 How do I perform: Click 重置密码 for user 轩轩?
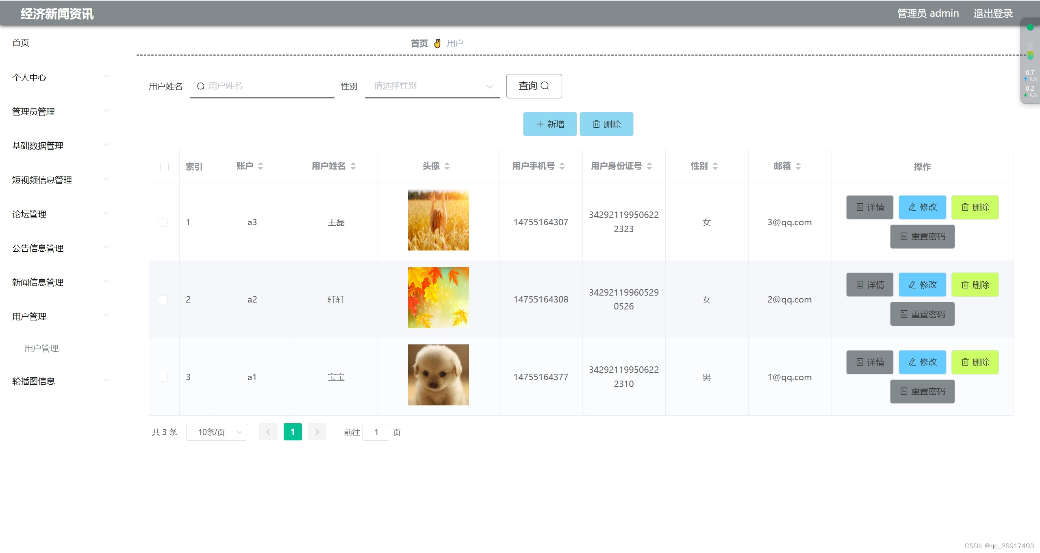pyautogui.click(x=922, y=314)
